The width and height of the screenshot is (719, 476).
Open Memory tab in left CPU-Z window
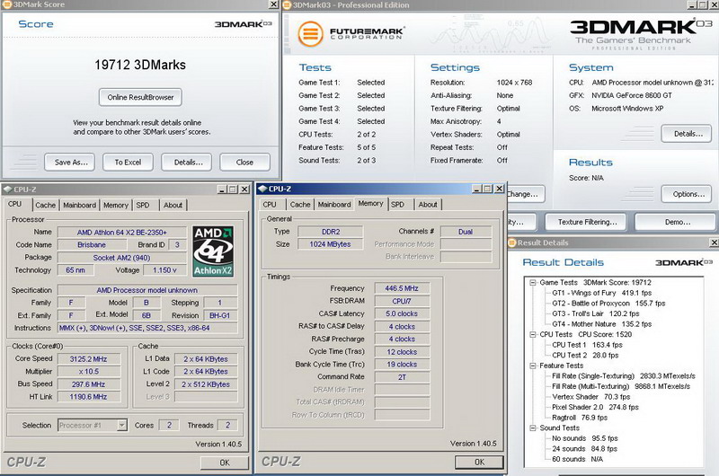point(116,206)
